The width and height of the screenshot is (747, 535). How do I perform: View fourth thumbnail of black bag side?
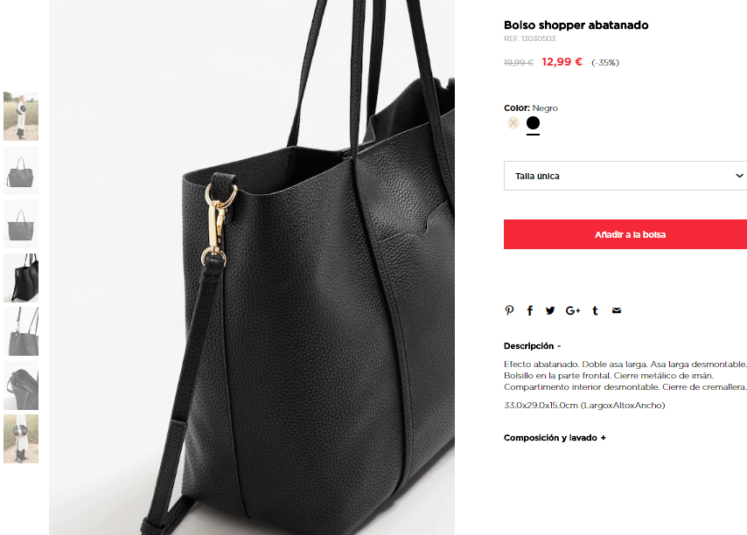tap(21, 277)
